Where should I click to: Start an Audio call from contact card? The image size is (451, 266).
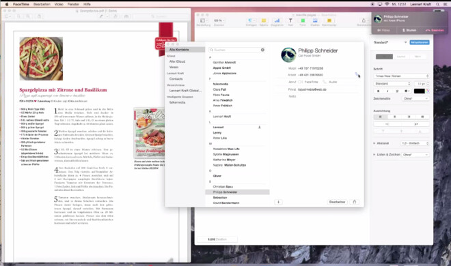329,82
